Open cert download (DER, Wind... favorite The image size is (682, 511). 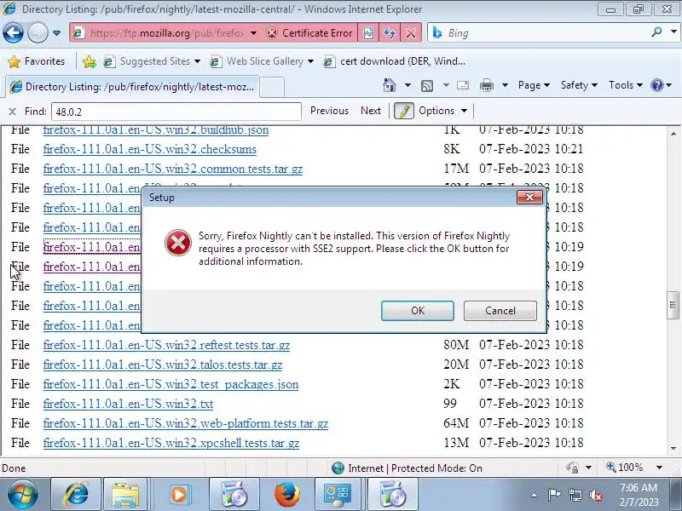click(395, 61)
